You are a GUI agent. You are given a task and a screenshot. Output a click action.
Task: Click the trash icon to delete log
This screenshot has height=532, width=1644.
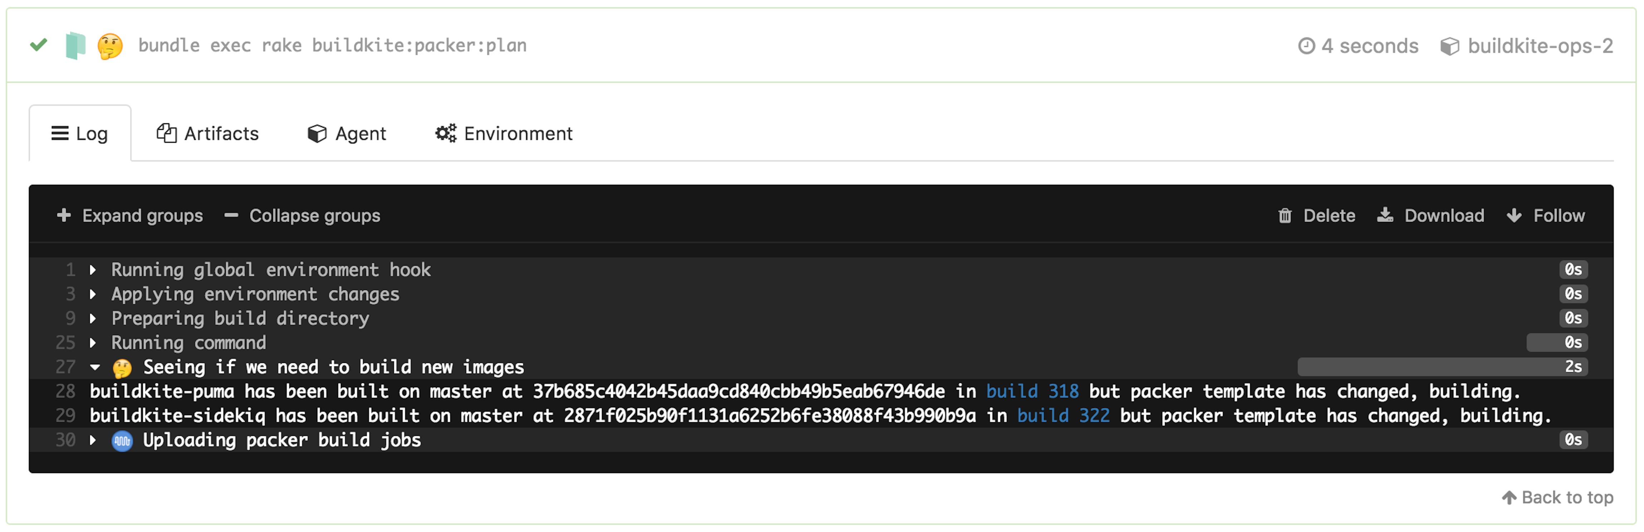click(1285, 216)
